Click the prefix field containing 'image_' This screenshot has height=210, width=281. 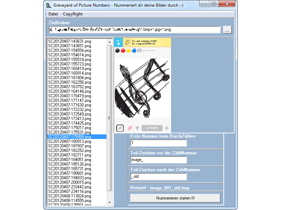(x=158, y=160)
